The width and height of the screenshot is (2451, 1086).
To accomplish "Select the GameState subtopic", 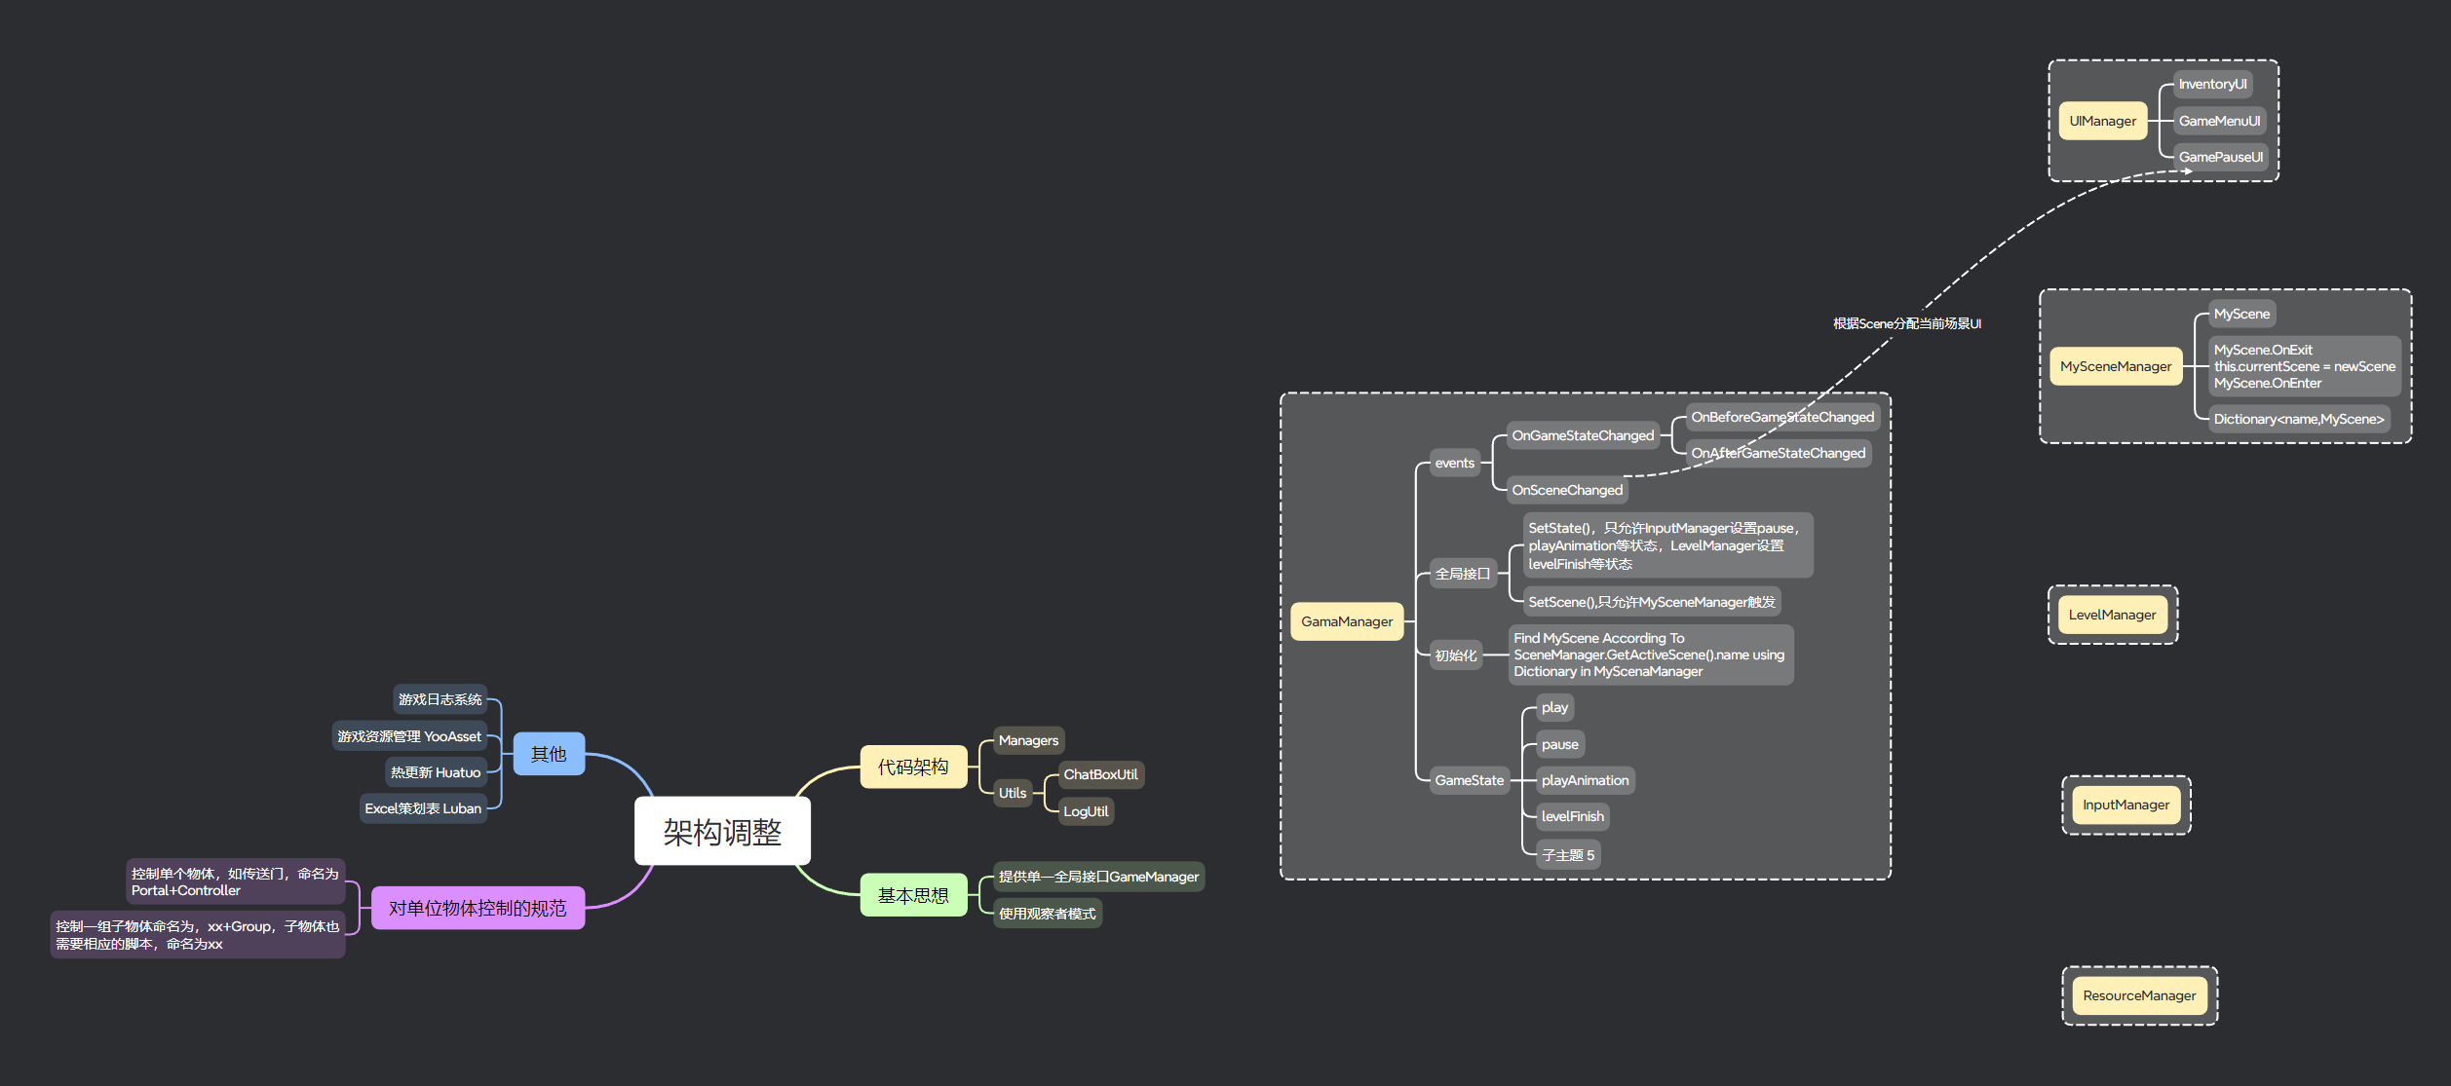I will click(1469, 780).
